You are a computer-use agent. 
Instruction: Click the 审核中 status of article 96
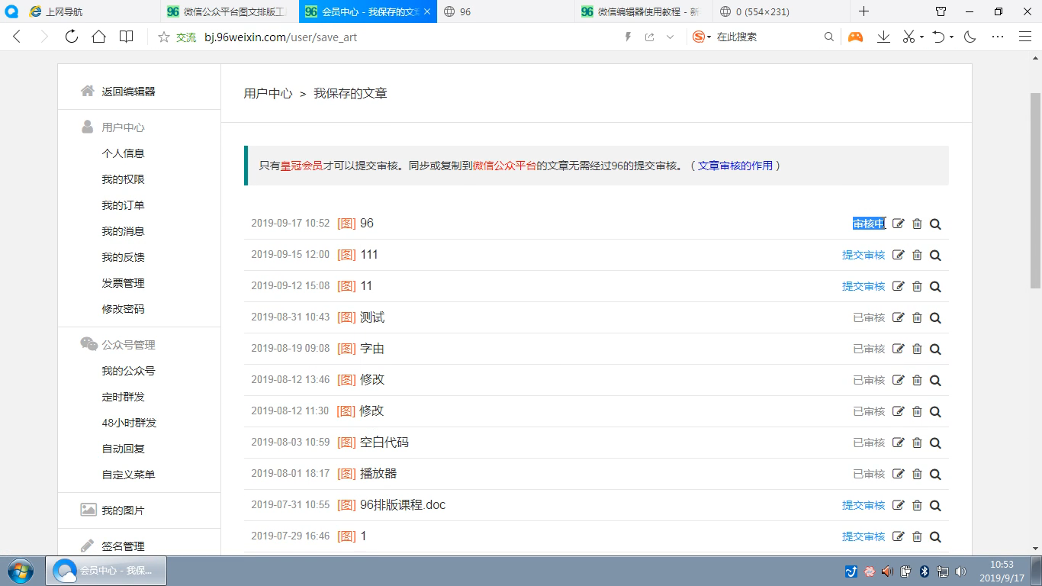click(869, 224)
